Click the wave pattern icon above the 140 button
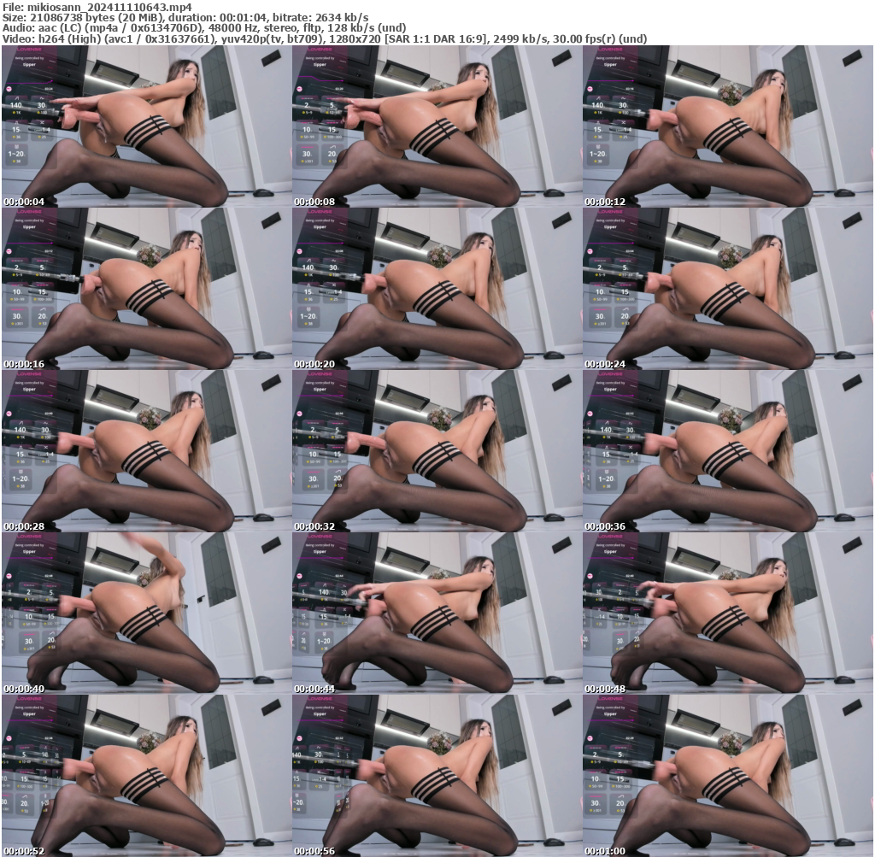 pyautogui.click(x=16, y=98)
